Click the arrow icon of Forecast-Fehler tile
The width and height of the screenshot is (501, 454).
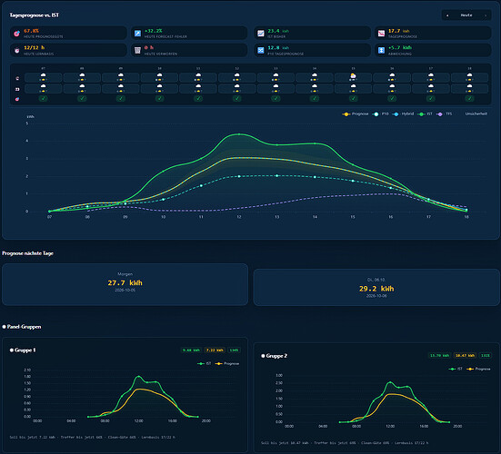point(137,34)
